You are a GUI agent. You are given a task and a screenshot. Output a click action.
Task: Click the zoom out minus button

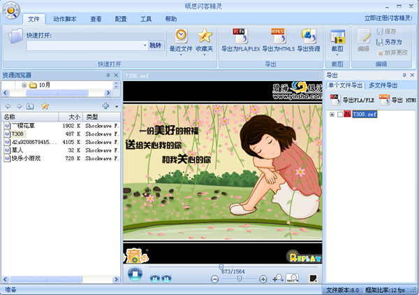tap(214, 280)
